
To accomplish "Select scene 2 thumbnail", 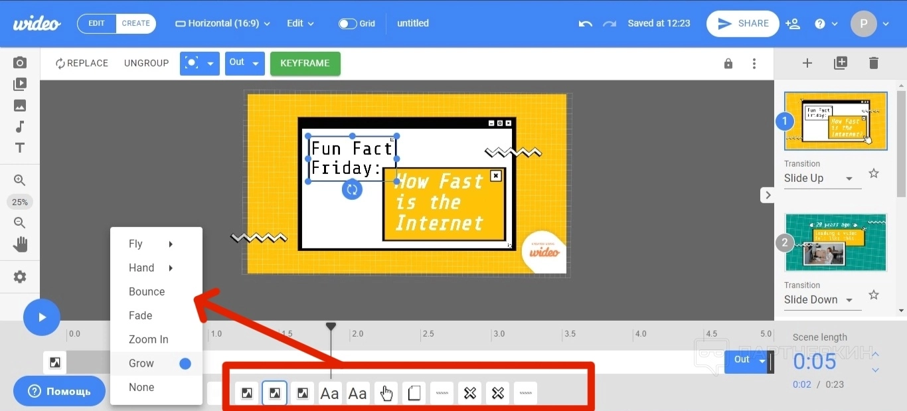I will 835,242.
